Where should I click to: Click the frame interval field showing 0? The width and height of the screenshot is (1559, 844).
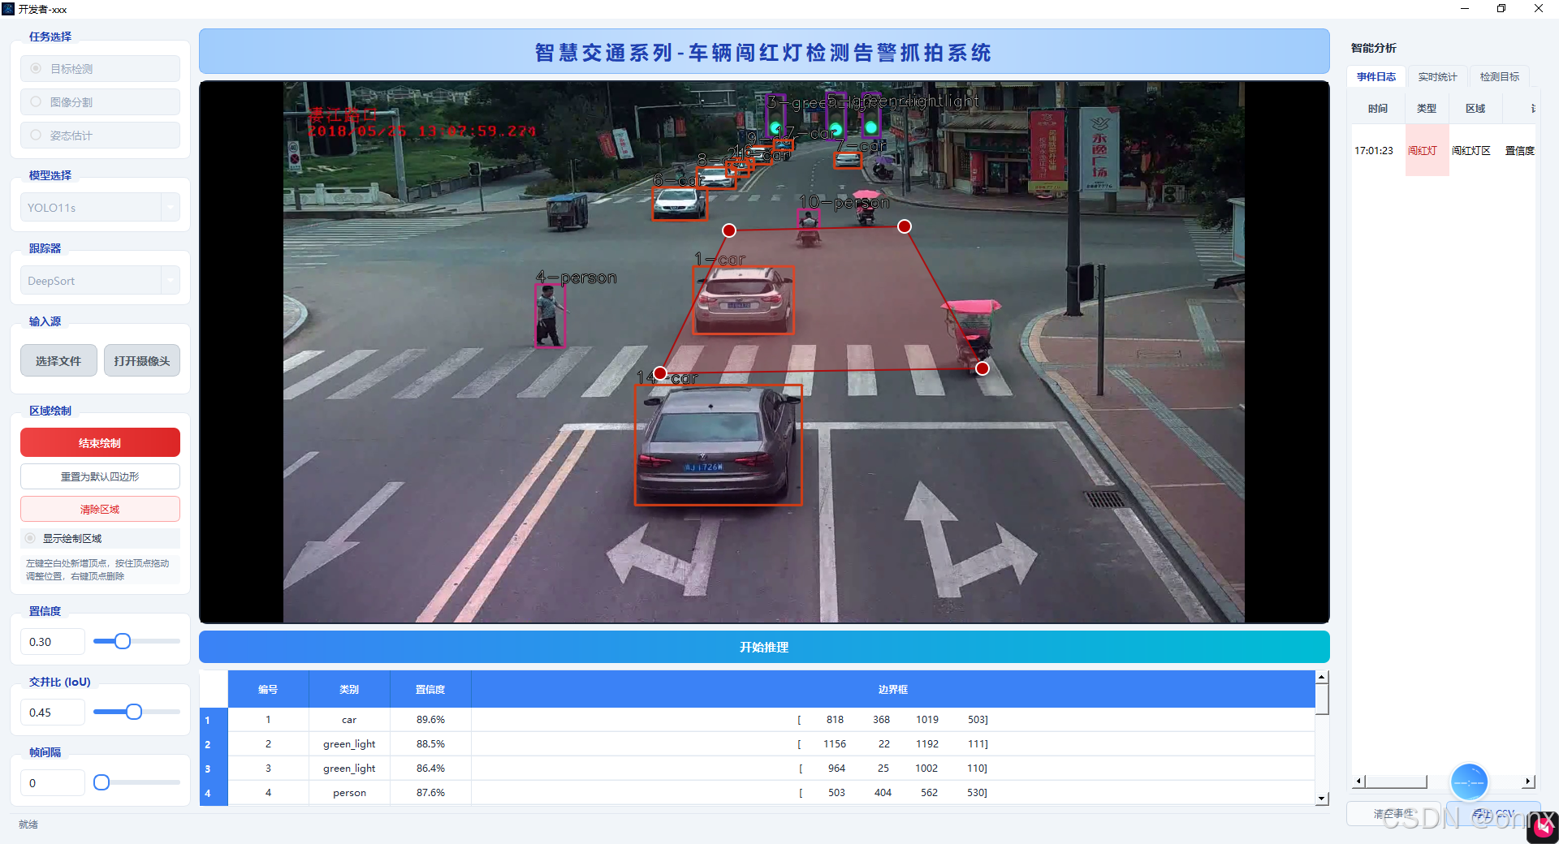click(53, 783)
